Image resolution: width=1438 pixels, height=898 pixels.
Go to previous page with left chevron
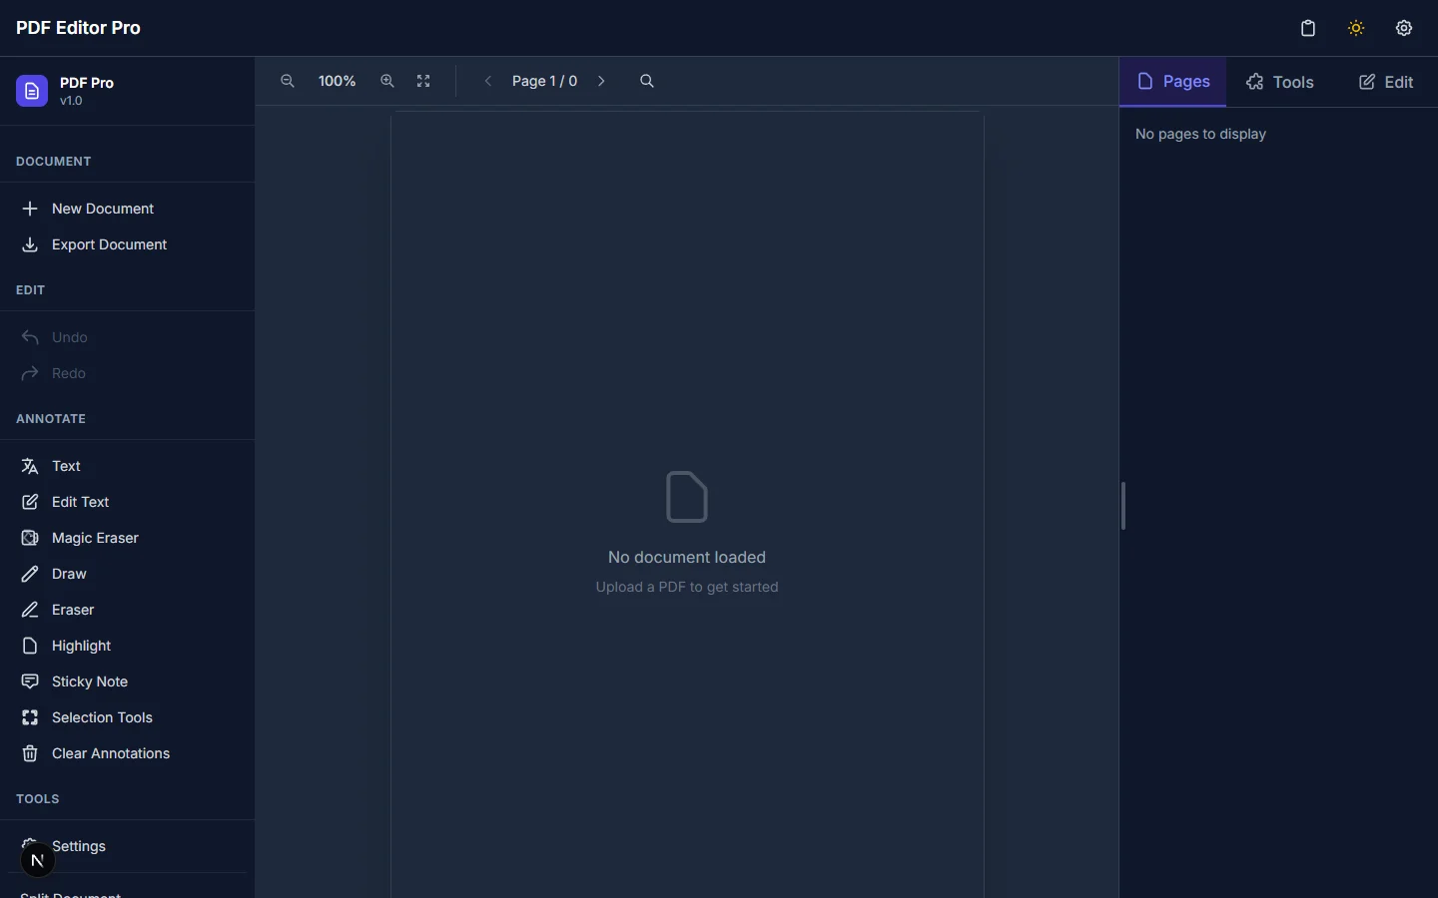pos(488,82)
